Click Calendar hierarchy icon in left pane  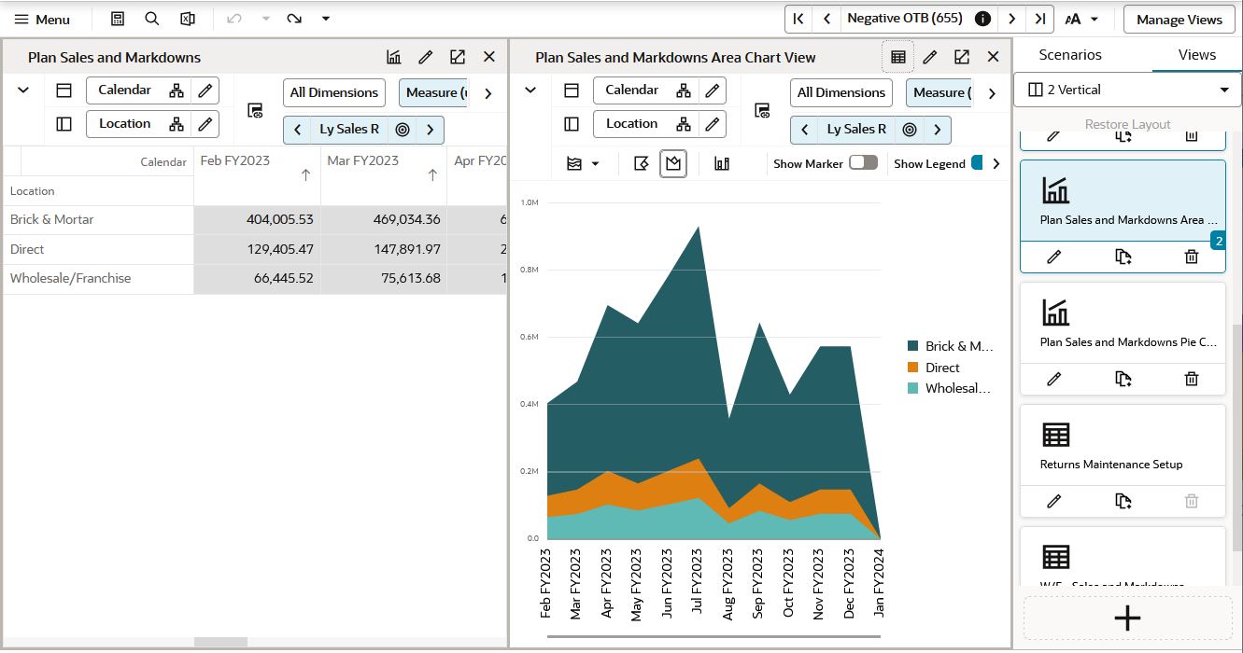(177, 90)
